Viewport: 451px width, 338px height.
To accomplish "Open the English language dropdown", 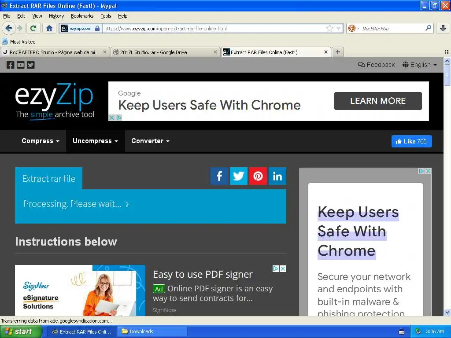I will coord(420,65).
